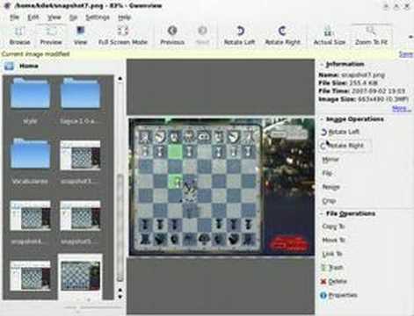Click the More... link under Information
414x316 pixels.
coord(401,109)
